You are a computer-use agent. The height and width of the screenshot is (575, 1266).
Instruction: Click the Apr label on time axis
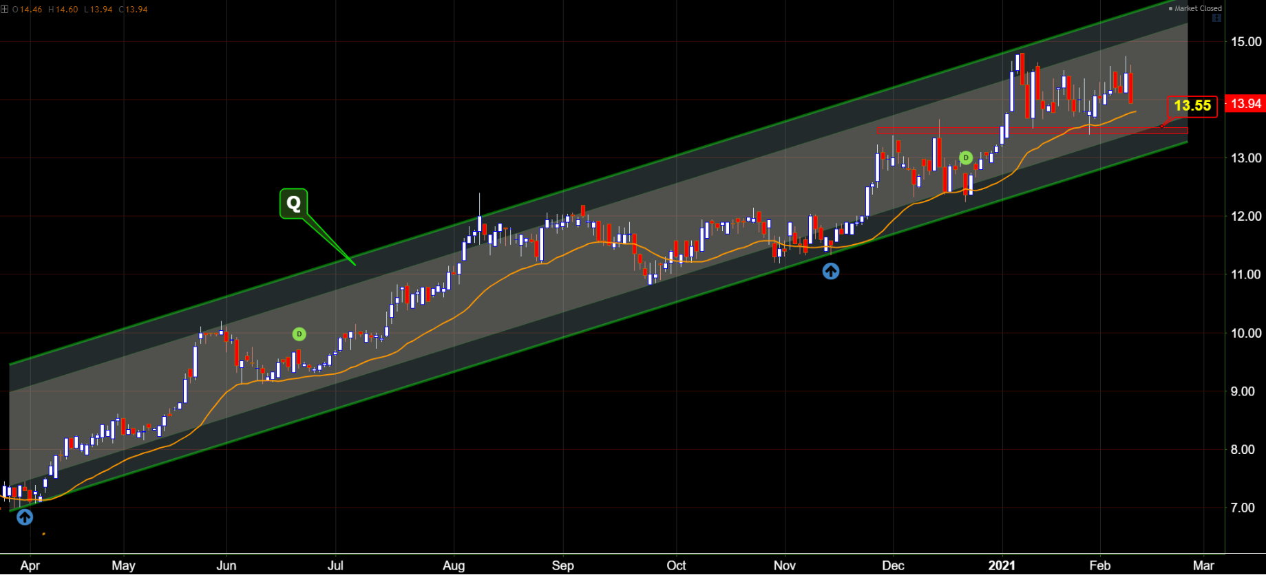point(30,566)
